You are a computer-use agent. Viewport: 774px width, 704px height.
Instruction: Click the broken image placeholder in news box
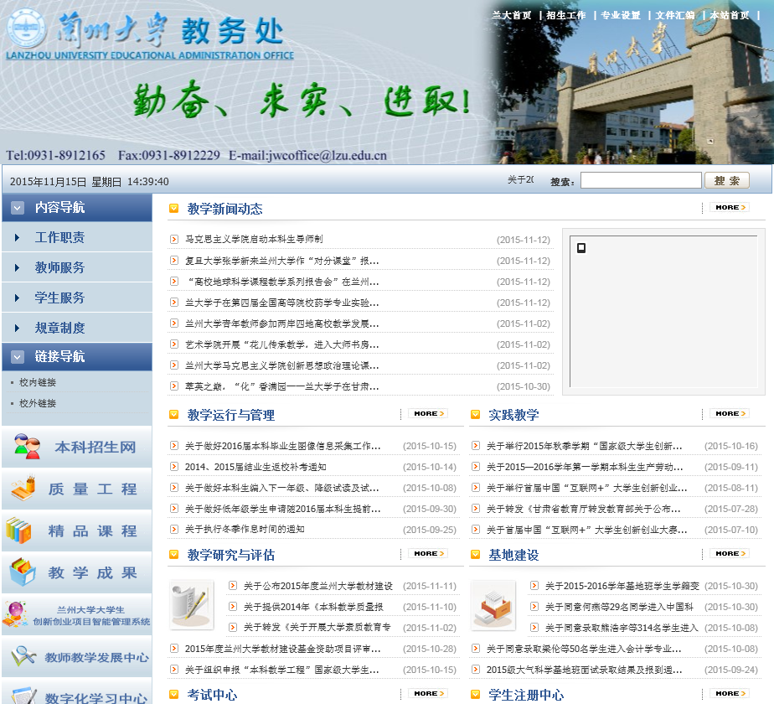[581, 248]
